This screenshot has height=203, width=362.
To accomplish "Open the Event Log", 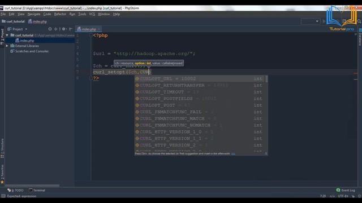I will (x=346, y=191).
